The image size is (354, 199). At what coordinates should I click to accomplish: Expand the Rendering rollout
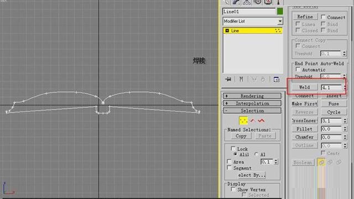coord(252,96)
